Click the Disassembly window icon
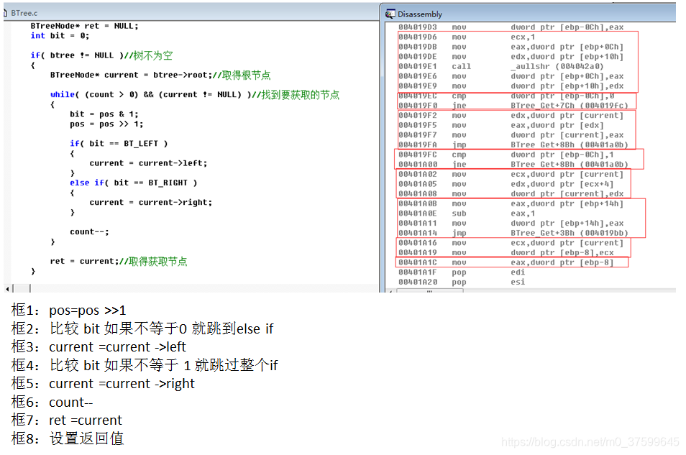Image resolution: width=686 pixels, height=455 pixels. [x=390, y=14]
